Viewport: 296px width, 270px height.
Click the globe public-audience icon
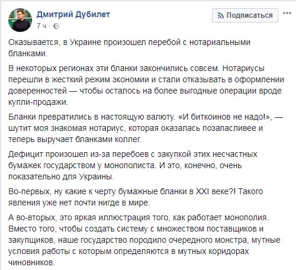point(56,26)
